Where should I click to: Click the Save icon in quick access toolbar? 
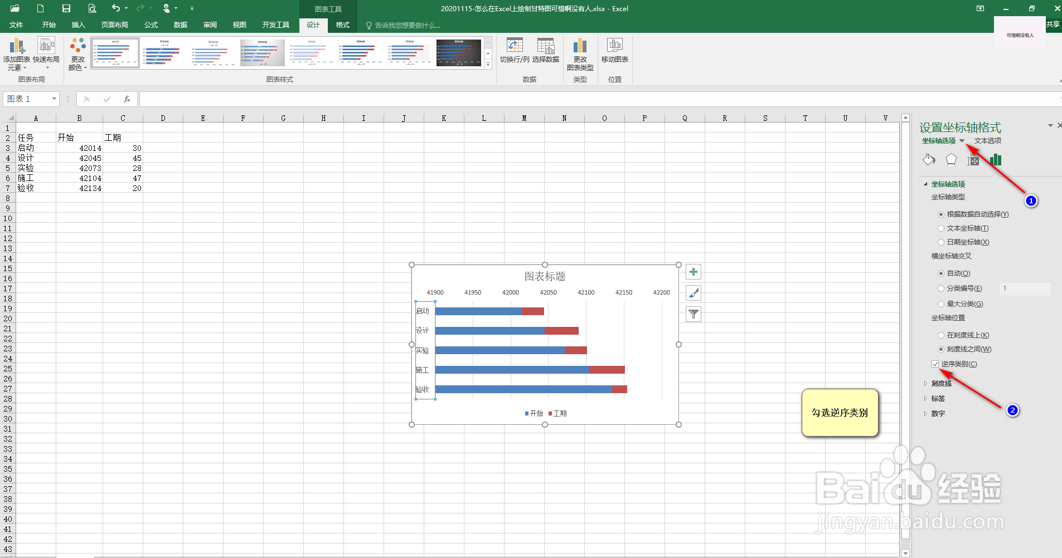[66, 8]
